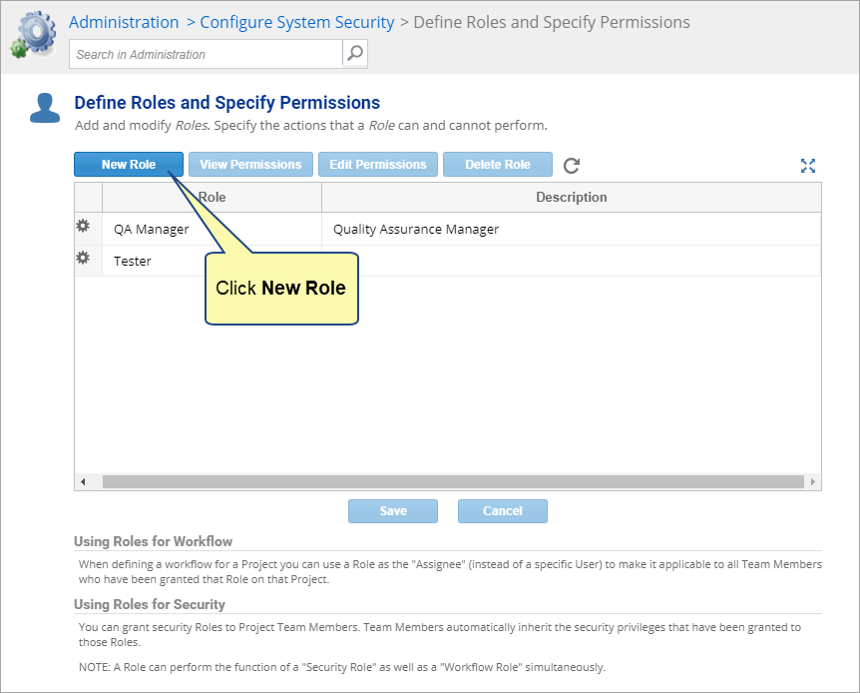Click the user silhouette icon
Viewport: 860px width, 693px height.
[x=45, y=108]
